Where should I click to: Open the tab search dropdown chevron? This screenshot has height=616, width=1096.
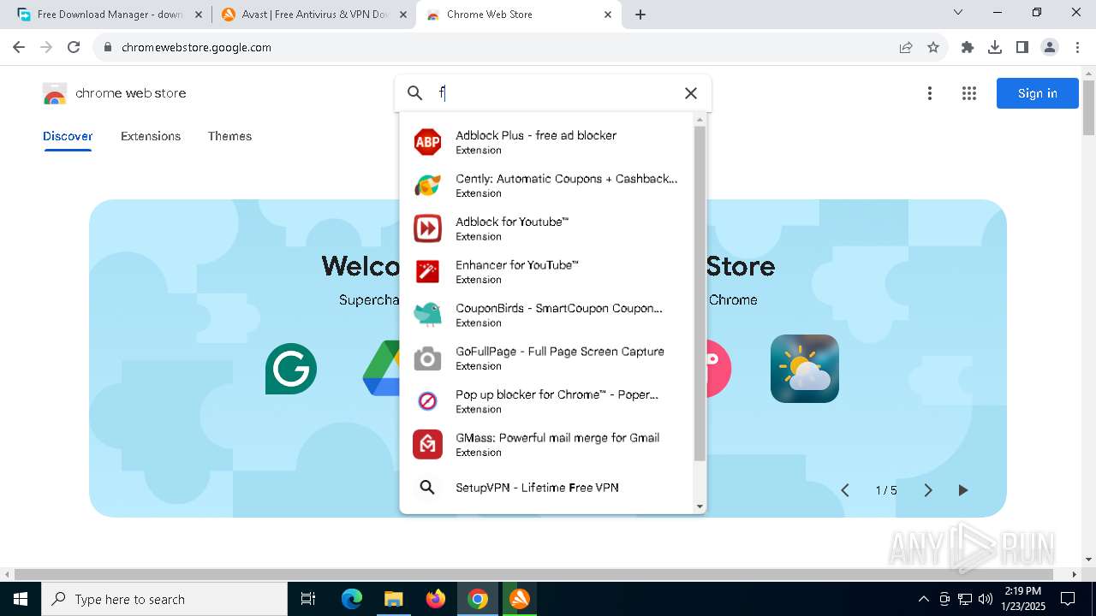[958, 12]
